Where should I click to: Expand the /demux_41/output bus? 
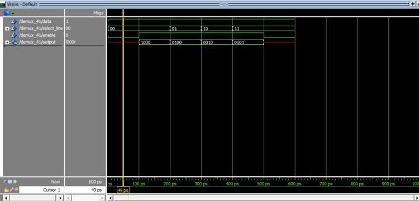pos(7,42)
